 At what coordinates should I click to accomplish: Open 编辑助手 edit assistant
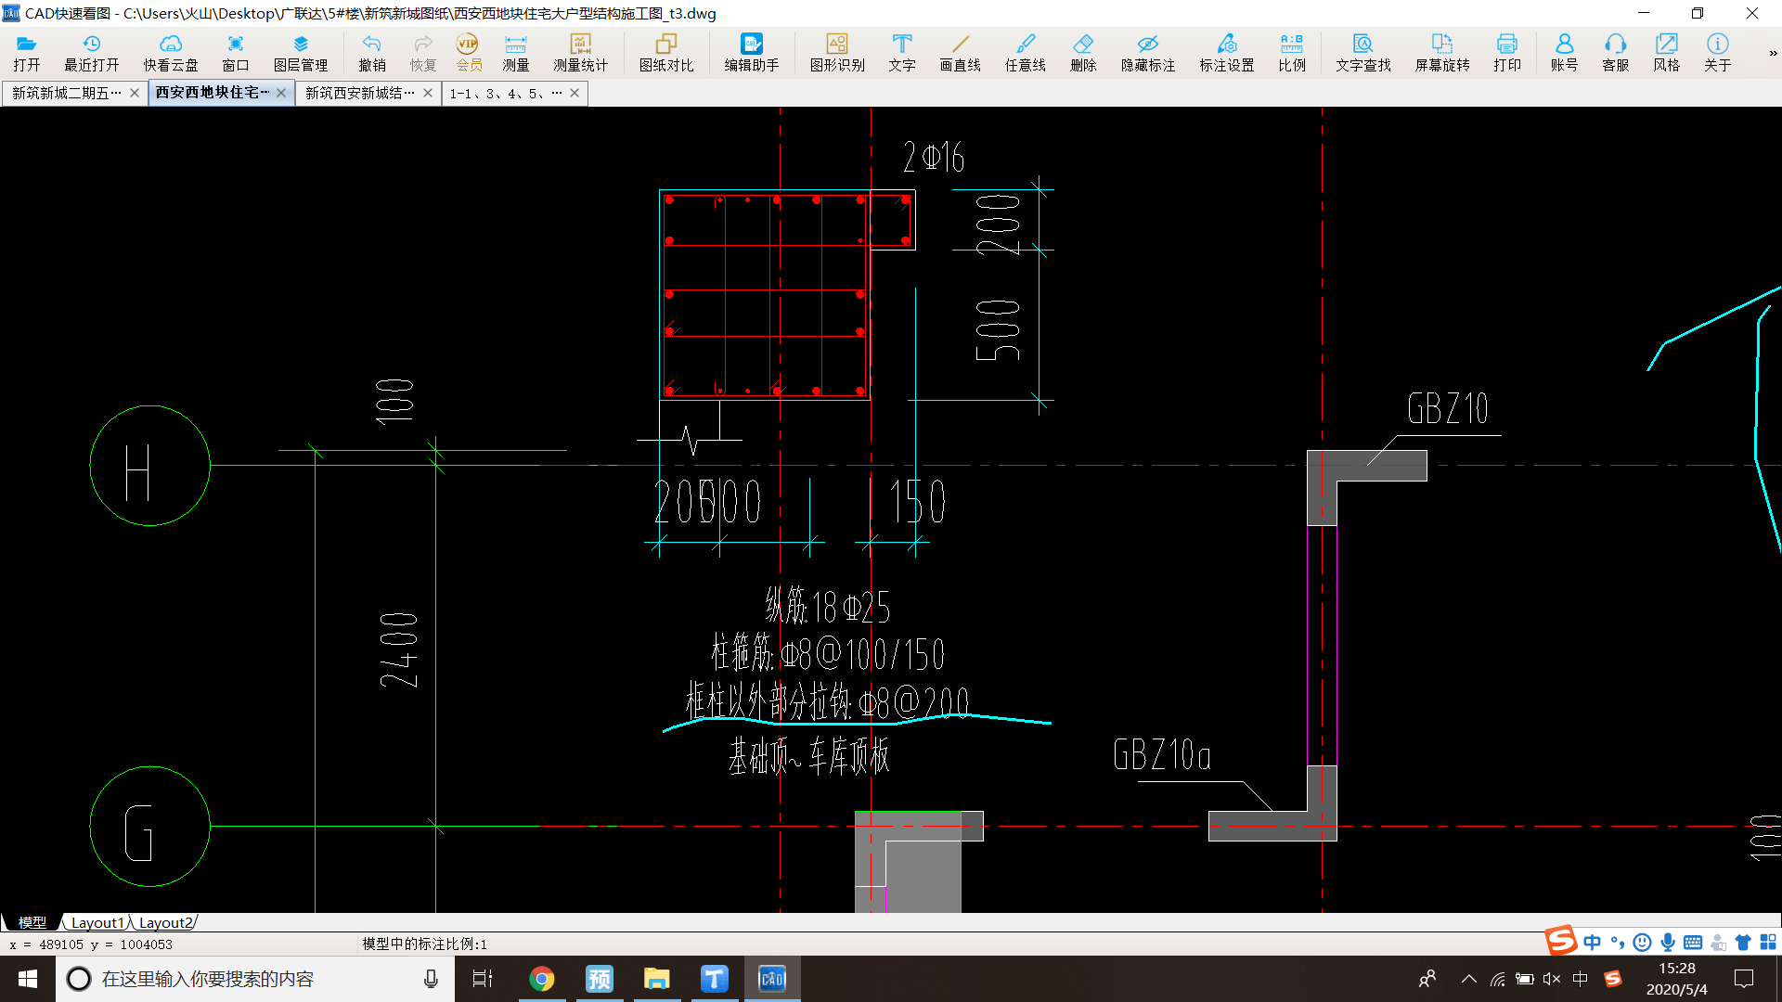[752, 53]
